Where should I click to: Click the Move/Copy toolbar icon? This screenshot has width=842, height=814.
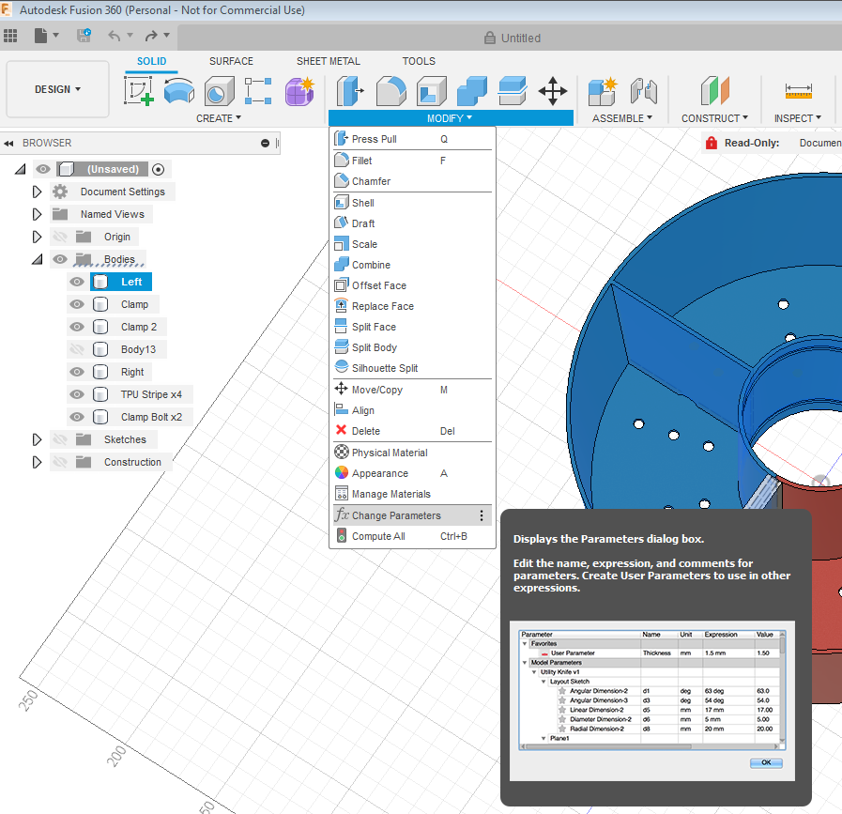(x=553, y=90)
